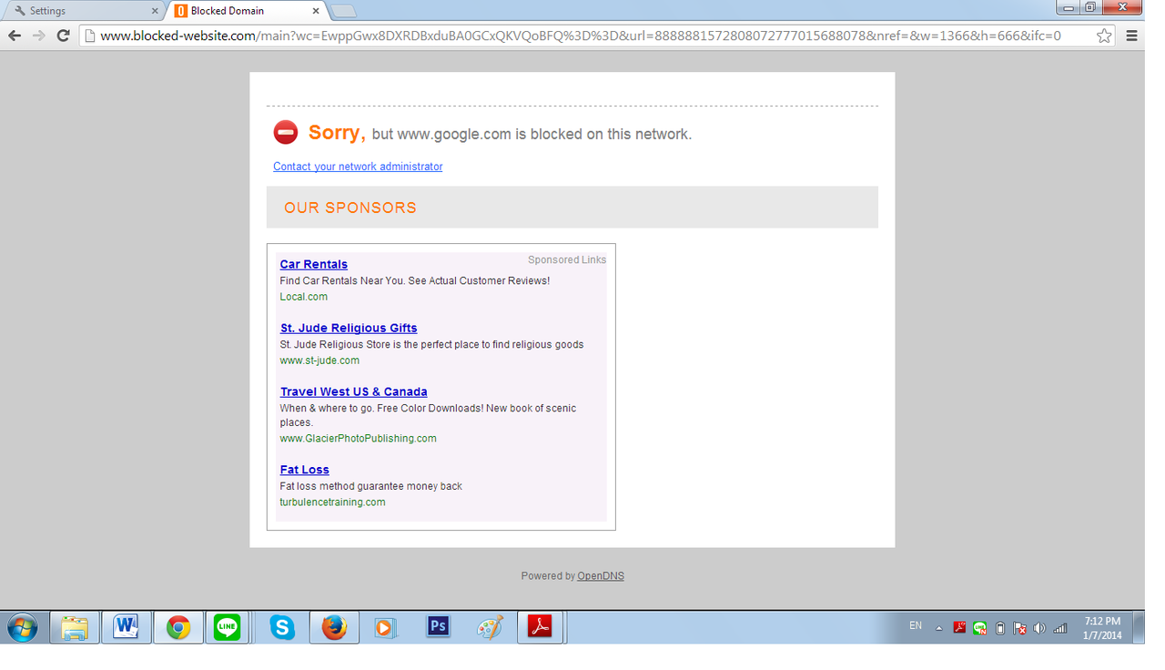Viewport: 1165px width, 670px height.
Task: Click the red blocked stop icon
Action: pos(286,132)
